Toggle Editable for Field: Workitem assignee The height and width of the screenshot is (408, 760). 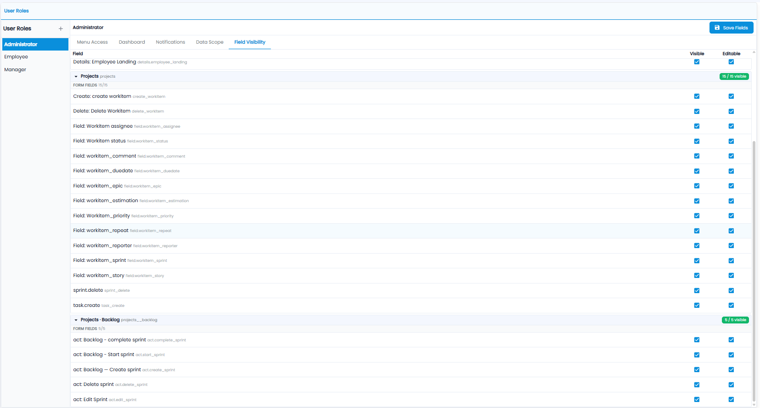(731, 126)
